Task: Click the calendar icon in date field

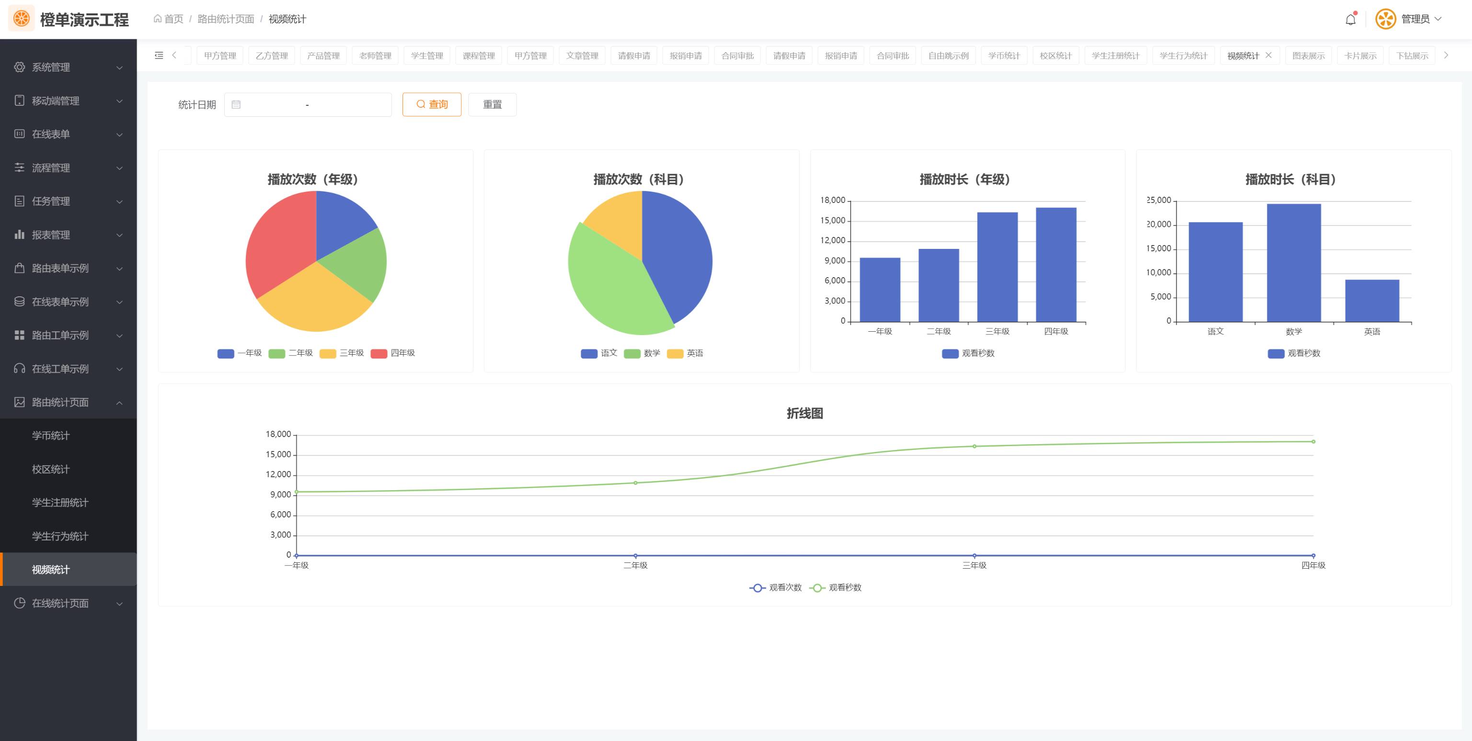Action: coord(236,104)
